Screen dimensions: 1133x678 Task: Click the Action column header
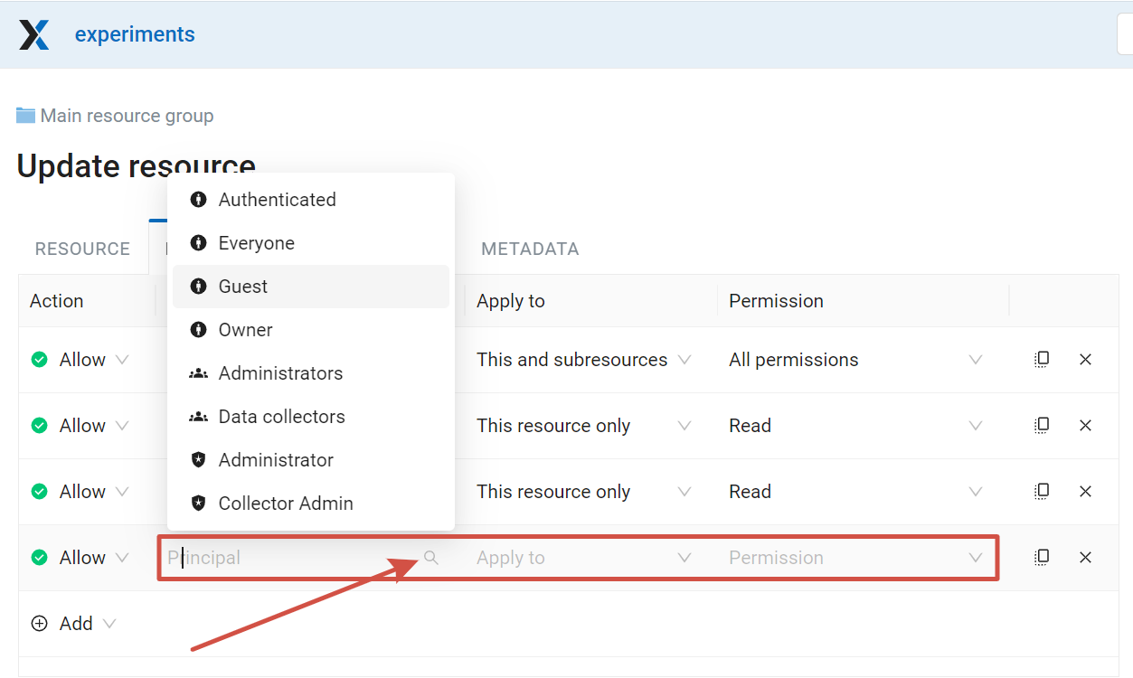point(56,301)
